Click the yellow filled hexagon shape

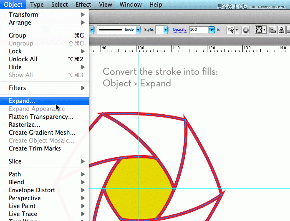pos(139,188)
